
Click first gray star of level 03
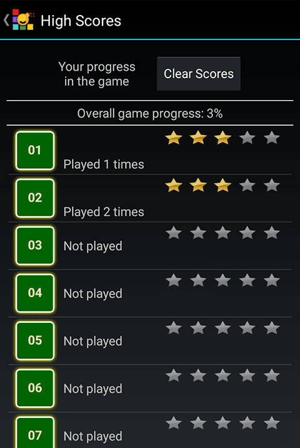[x=174, y=233]
